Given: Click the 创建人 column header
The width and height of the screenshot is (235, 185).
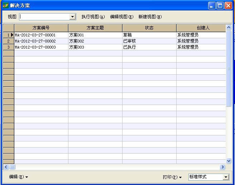Looking at the screenshot, I should click(201, 28).
